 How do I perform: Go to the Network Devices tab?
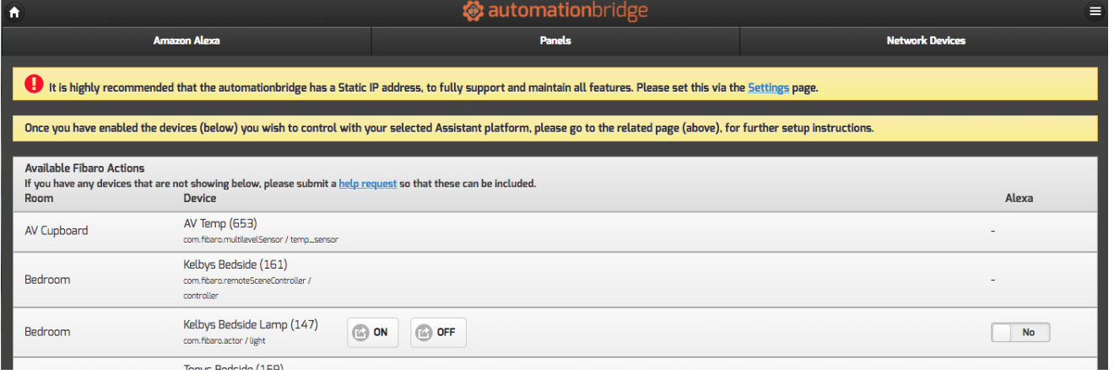pos(926,40)
